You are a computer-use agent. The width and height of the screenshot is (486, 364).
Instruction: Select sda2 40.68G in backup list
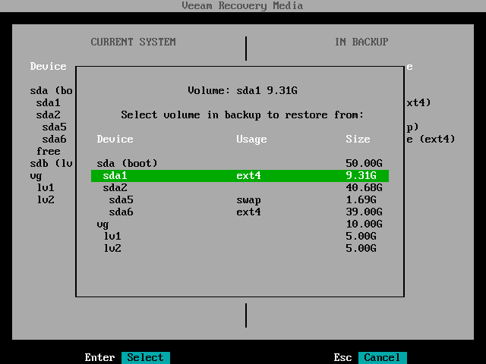coord(240,187)
